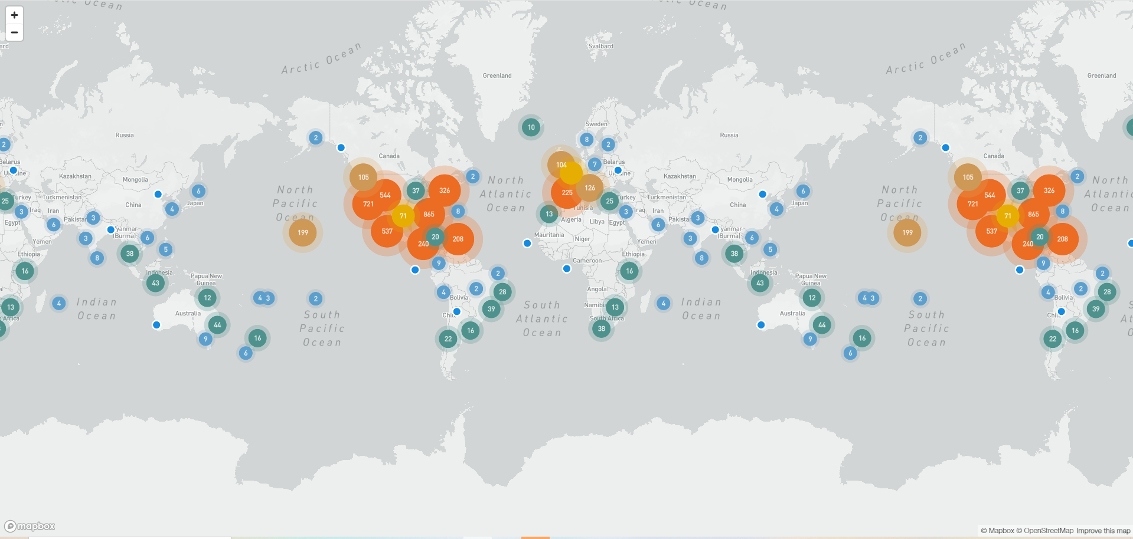Select the blue point south of Cameroon
The width and height of the screenshot is (1133, 539).
pos(567,269)
